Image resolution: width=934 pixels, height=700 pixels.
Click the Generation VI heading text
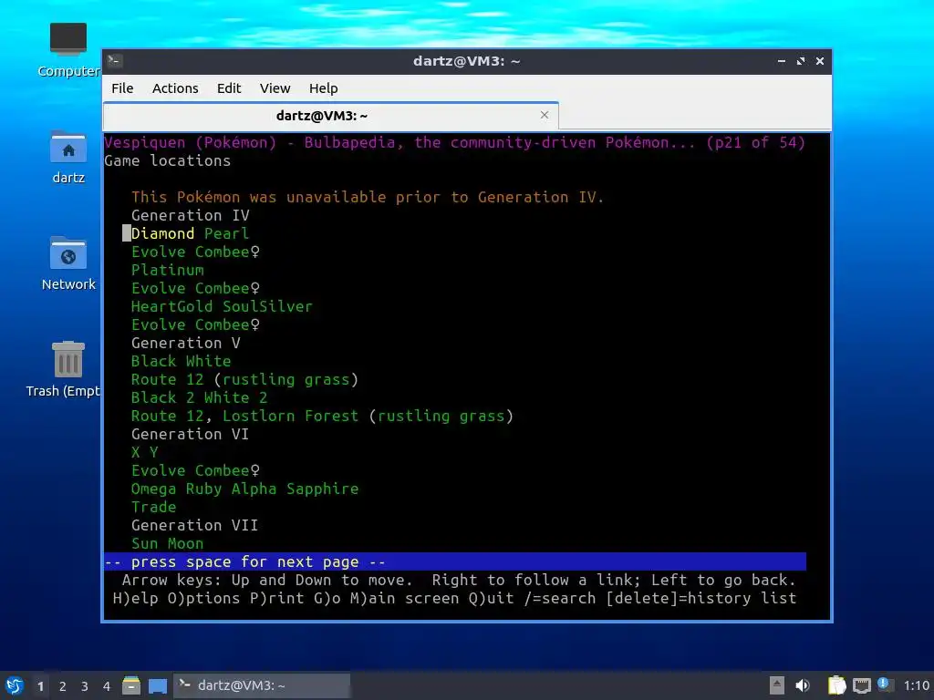(x=190, y=434)
